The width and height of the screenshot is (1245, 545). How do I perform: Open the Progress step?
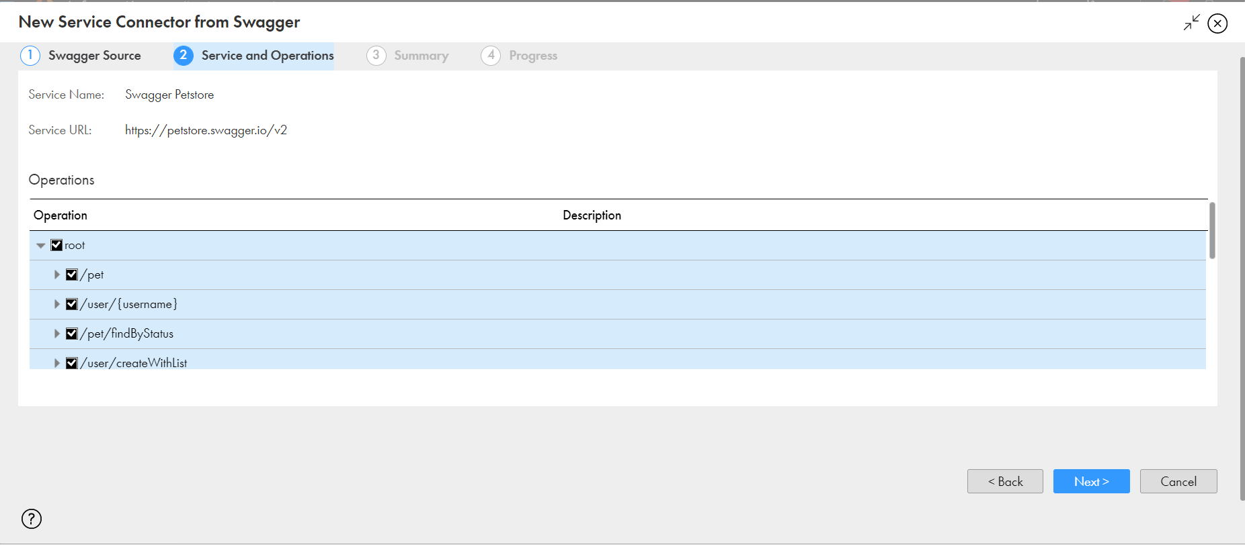point(533,56)
